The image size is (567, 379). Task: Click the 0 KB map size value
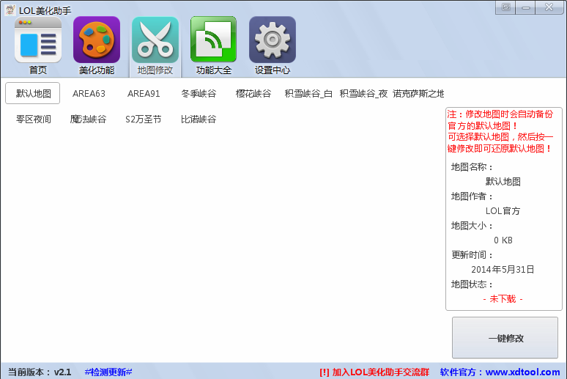503,240
